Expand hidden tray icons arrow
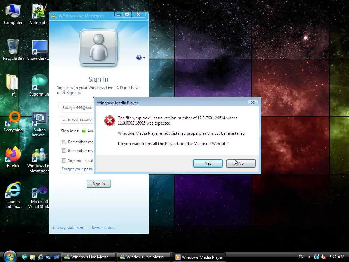 coord(309,257)
